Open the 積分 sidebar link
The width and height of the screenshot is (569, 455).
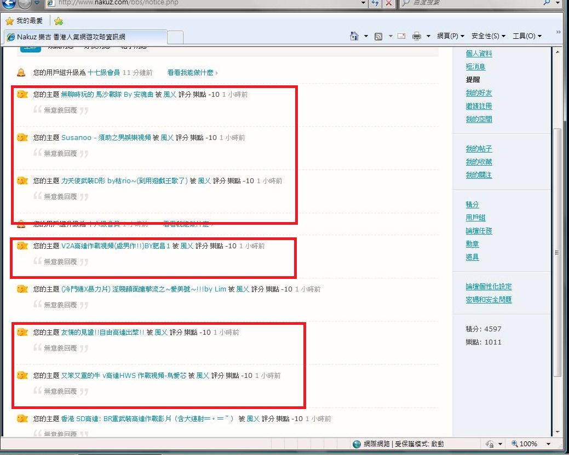click(472, 205)
